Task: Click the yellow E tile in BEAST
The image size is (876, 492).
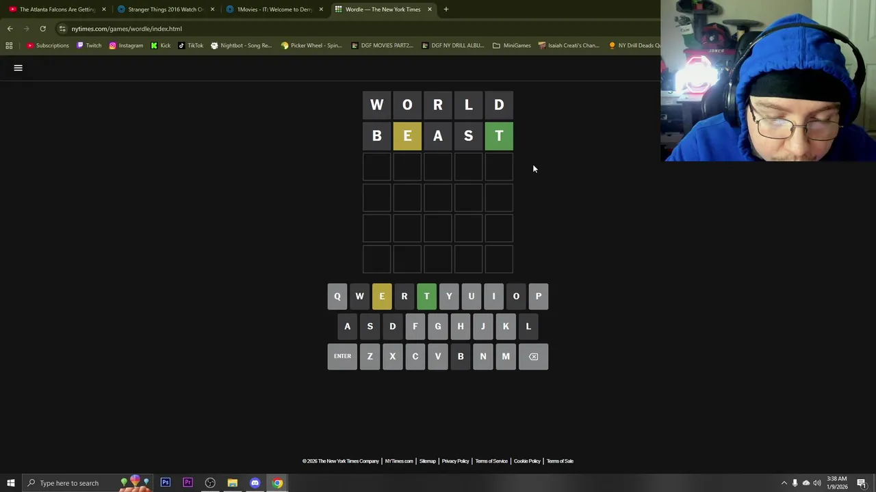Action: pos(407,136)
